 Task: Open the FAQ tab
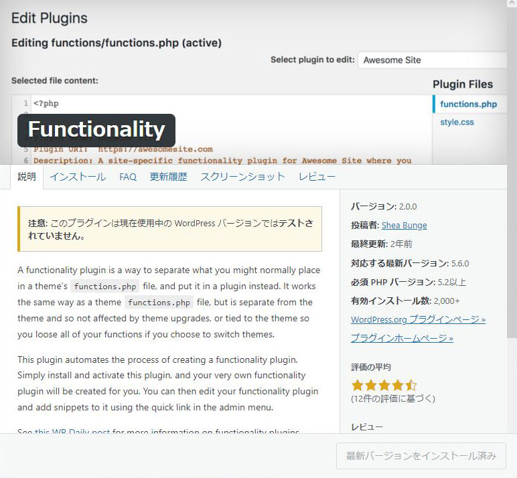[x=128, y=177]
